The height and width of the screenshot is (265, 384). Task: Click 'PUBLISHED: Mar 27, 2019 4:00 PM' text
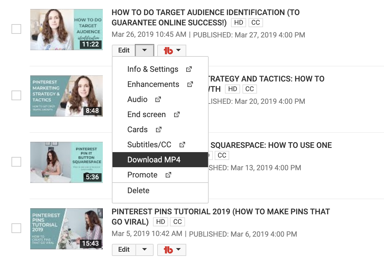(249, 35)
